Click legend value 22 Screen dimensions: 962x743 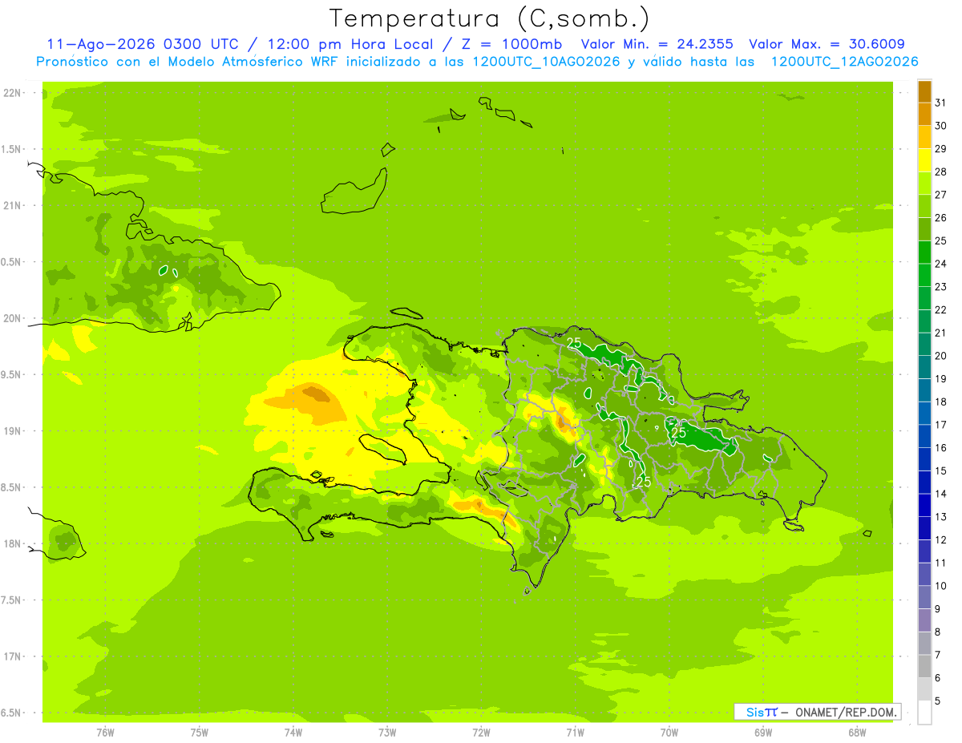tap(941, 309)
